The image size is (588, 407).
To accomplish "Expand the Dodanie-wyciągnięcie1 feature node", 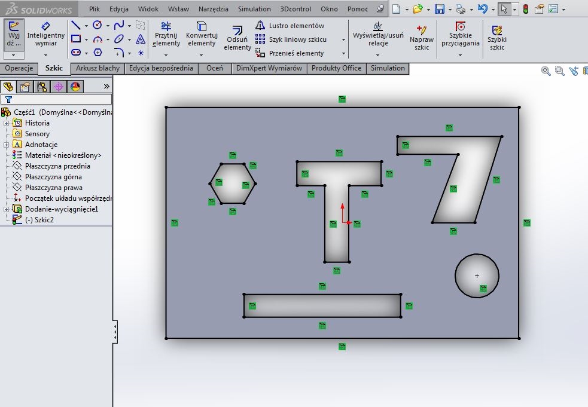I will click(7, 209).
